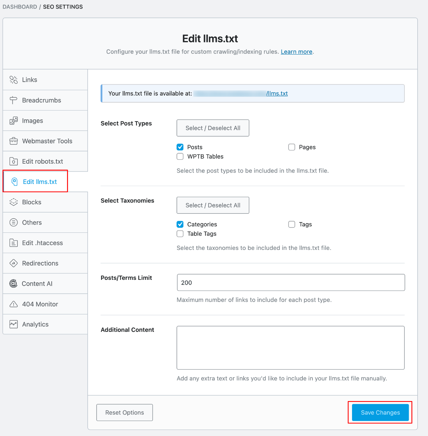The image size is (428, 436).
Task: Open the Learn more link
Action: pos(296,52)
